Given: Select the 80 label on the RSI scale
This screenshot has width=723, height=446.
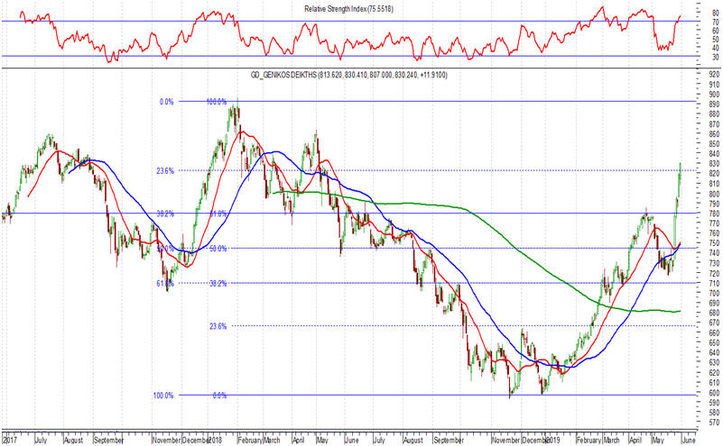Looking at the screenshot, I should 715,14.
